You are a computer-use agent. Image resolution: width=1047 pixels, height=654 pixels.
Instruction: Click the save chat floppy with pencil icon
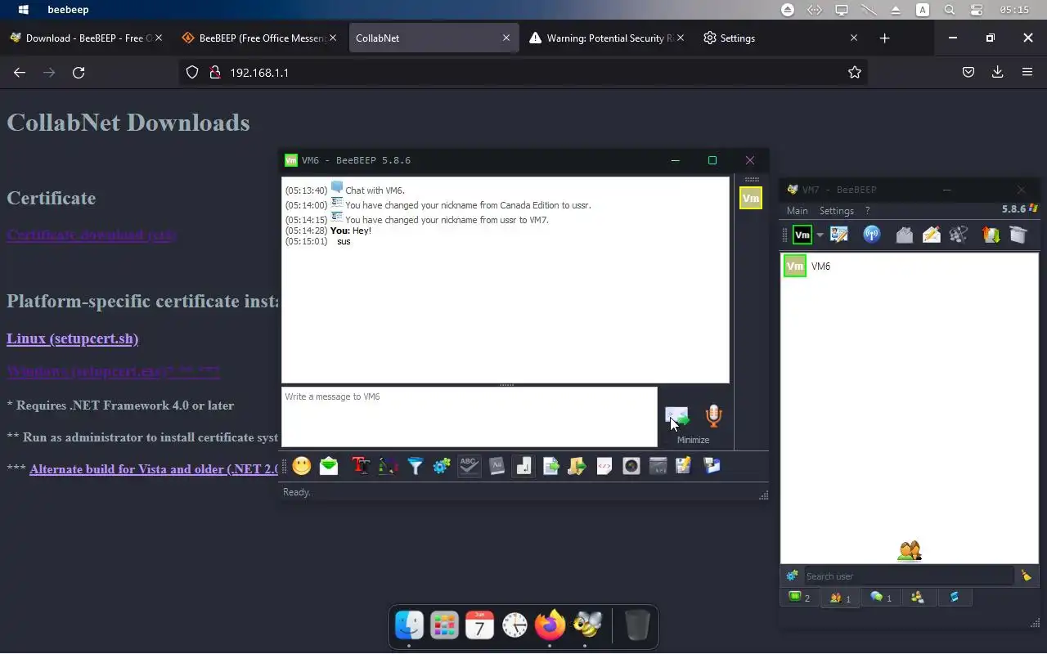point(684,466)
